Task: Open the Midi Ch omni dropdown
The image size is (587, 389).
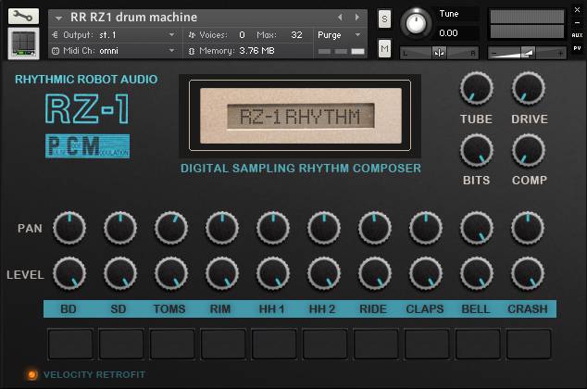Action: tap(114, 51)
